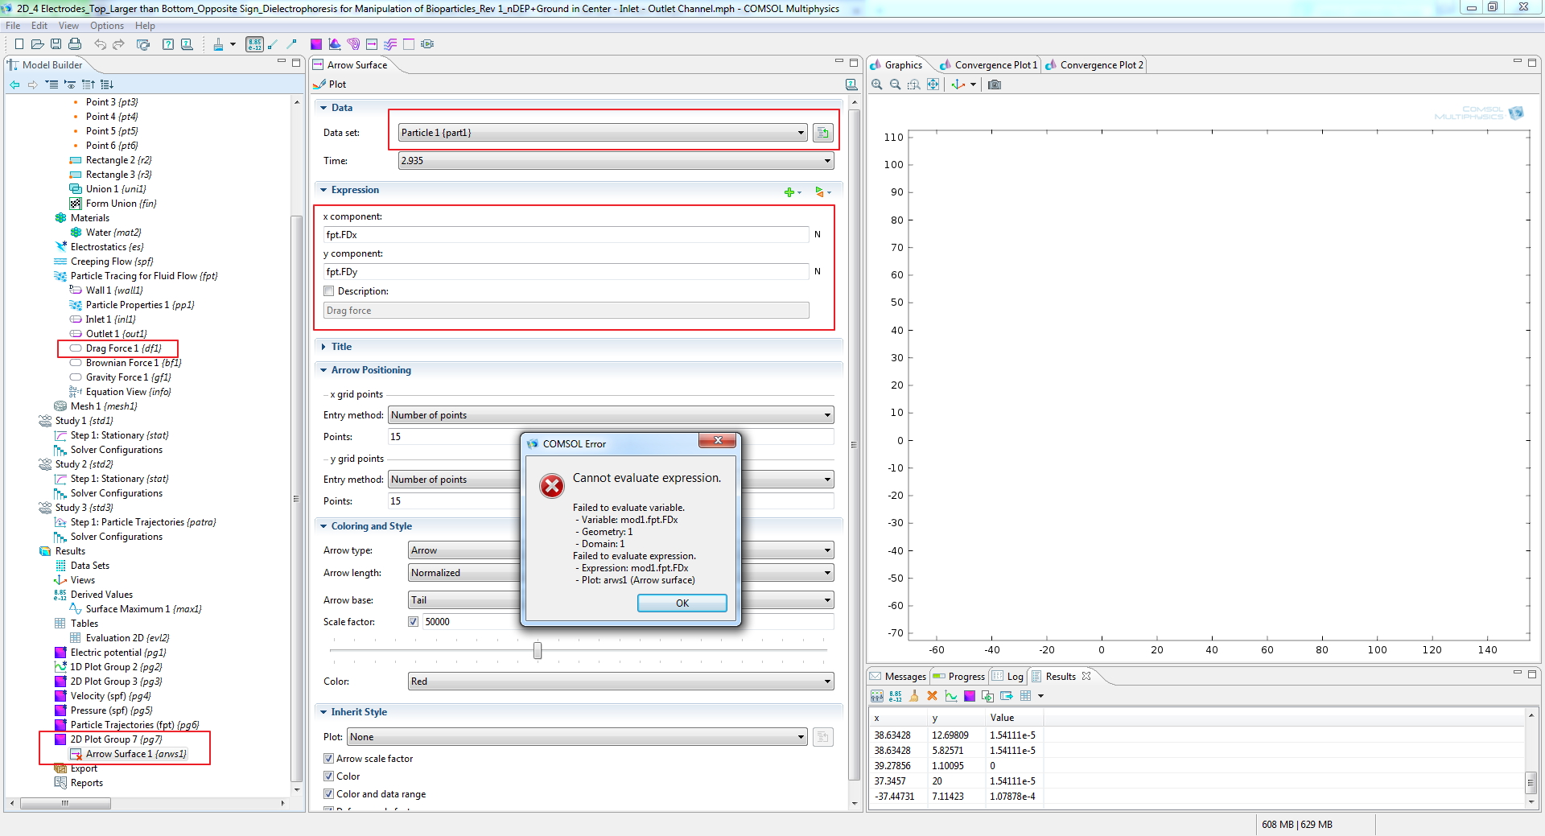Click the Update/refresh solution toolbar icon

[x=143, y=44]
